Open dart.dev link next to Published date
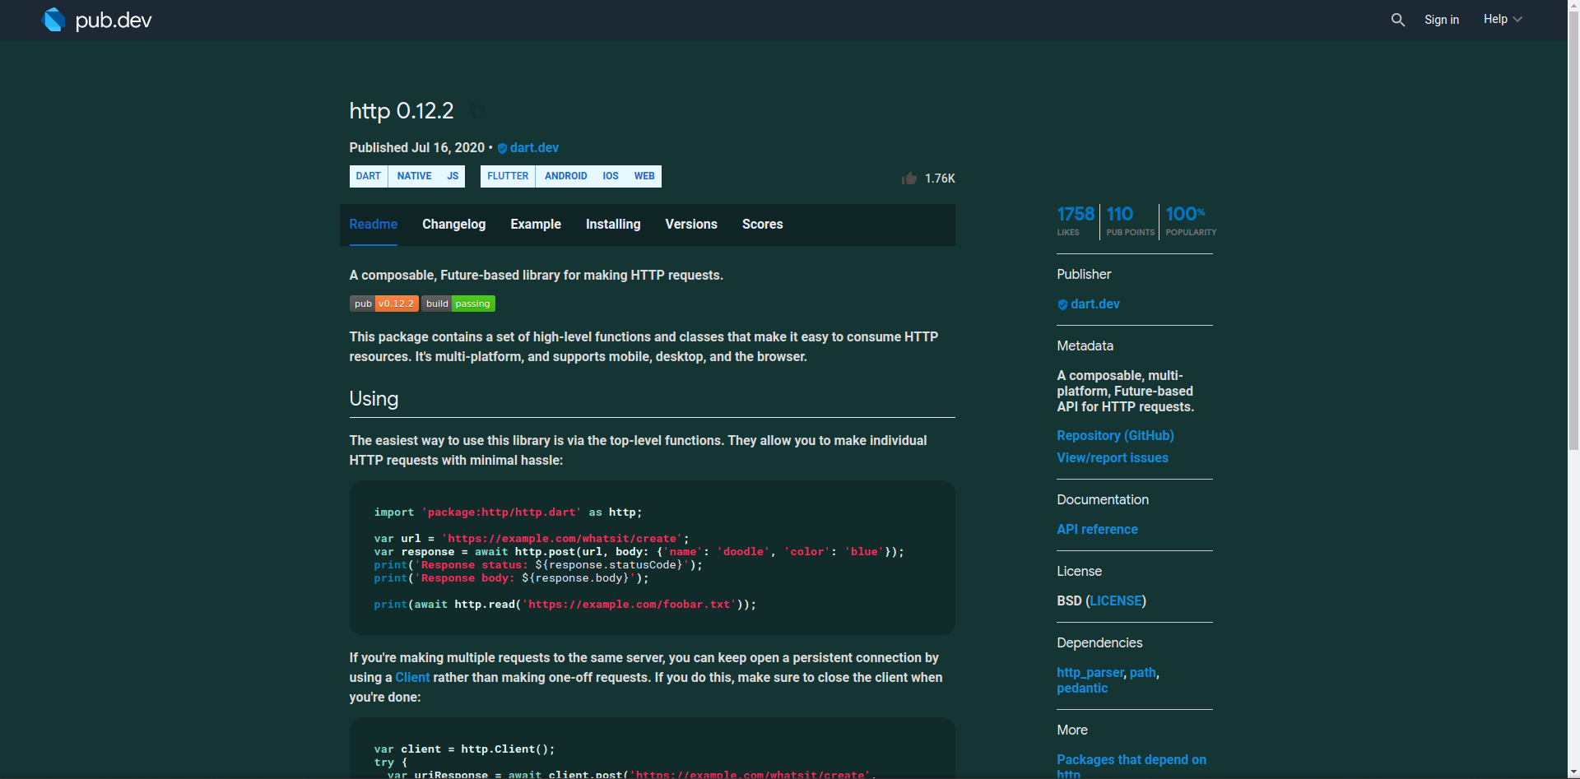 (534, 148)
